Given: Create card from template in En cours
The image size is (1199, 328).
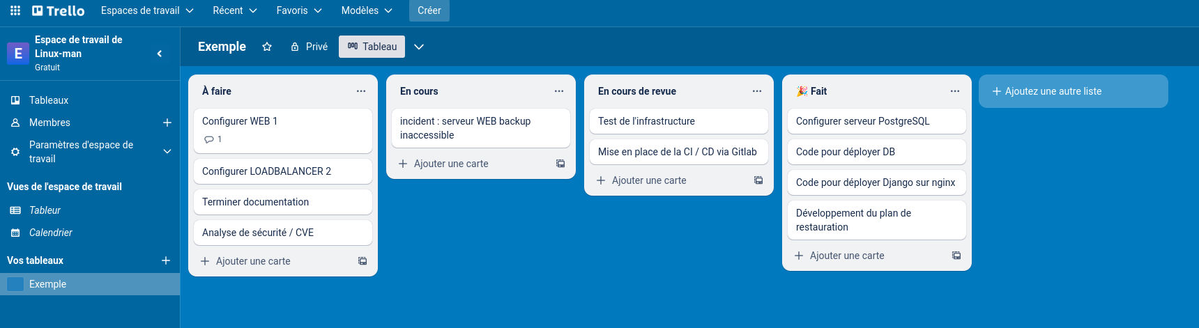Looking at the screenshot, I should [x=560, y=164].
